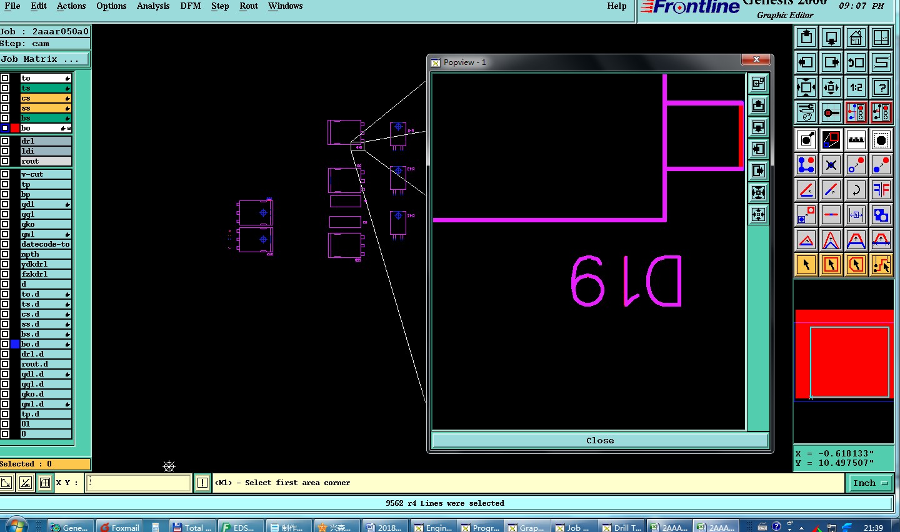The width and height of the screenshot is (900, 532).
Task: Toggle the checkbox for layer drl
Action: click(x=5, y=141)
